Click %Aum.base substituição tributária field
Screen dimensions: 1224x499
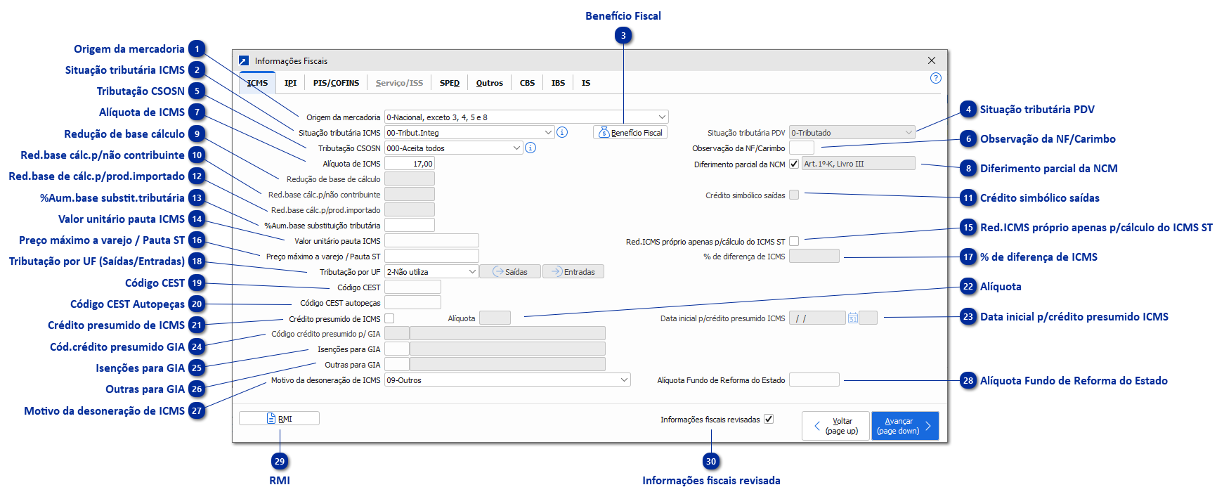[x=410, y=225]
